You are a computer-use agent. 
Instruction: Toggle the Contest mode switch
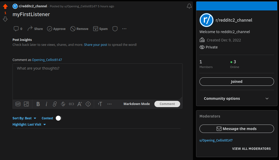[58, 118]
